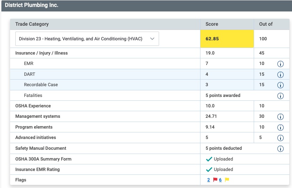Open the Trade Category dropdown

tap(87, 39)
